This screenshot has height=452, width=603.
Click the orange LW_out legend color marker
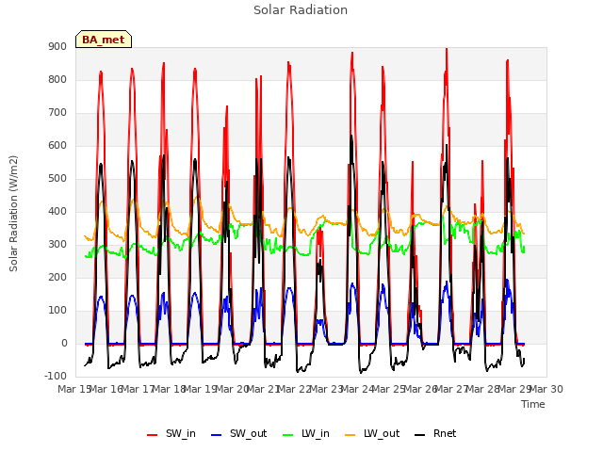pos(350,435)
